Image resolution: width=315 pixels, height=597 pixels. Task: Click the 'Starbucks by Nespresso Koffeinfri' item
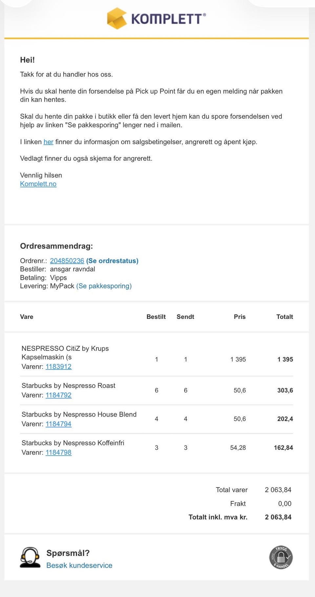[73, 443]
